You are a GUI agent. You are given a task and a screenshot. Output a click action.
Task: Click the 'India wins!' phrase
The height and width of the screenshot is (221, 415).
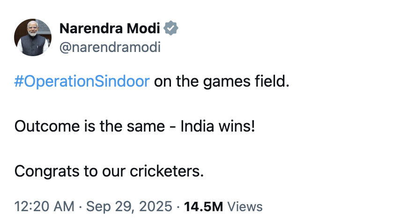pyautogui.click(x=218, y=126)
